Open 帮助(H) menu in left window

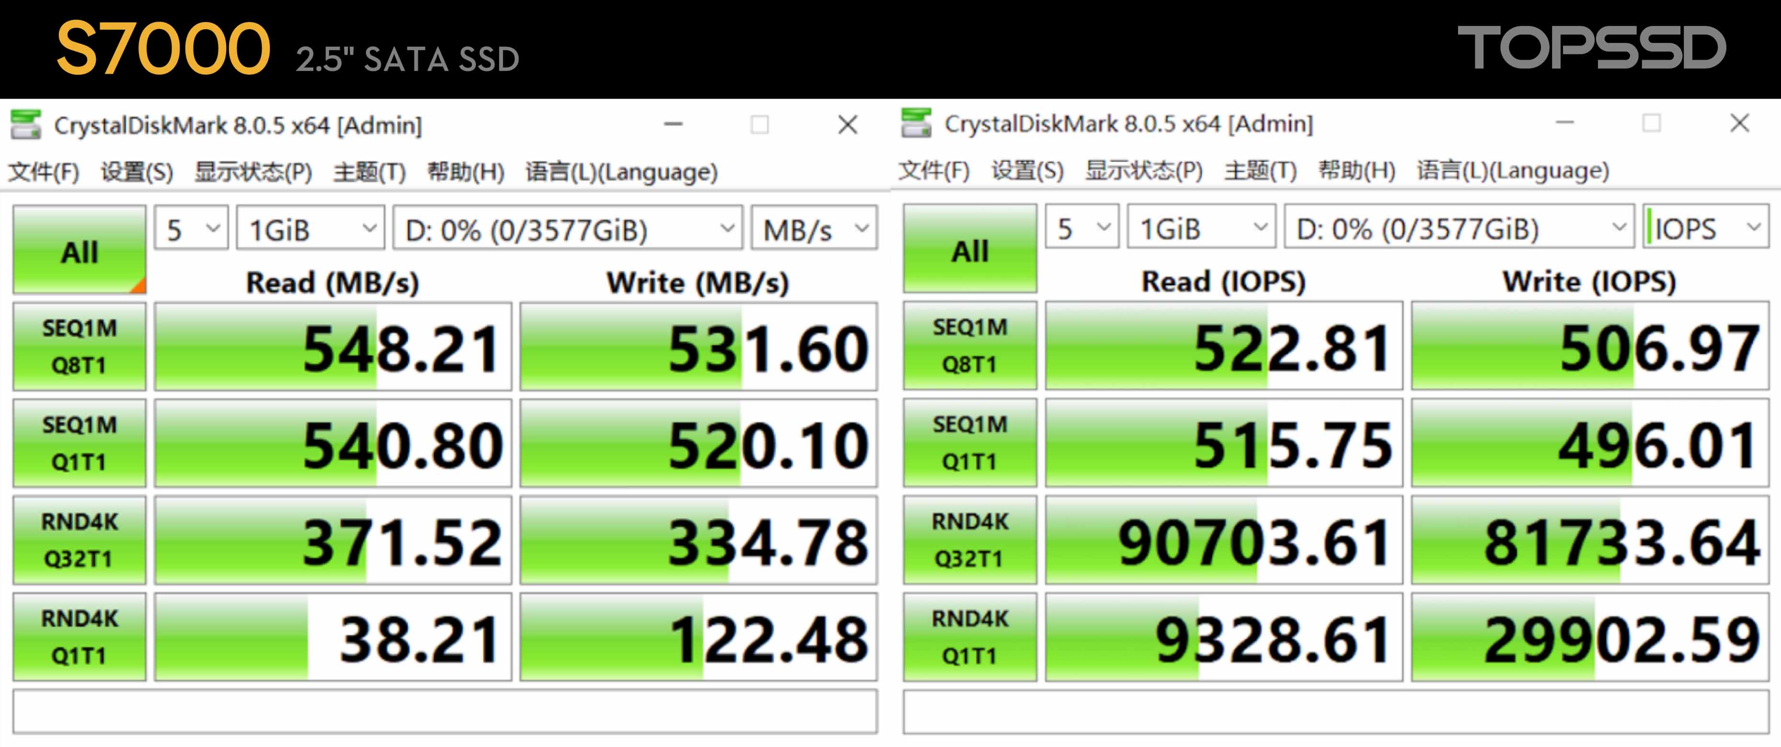[465, 171]
